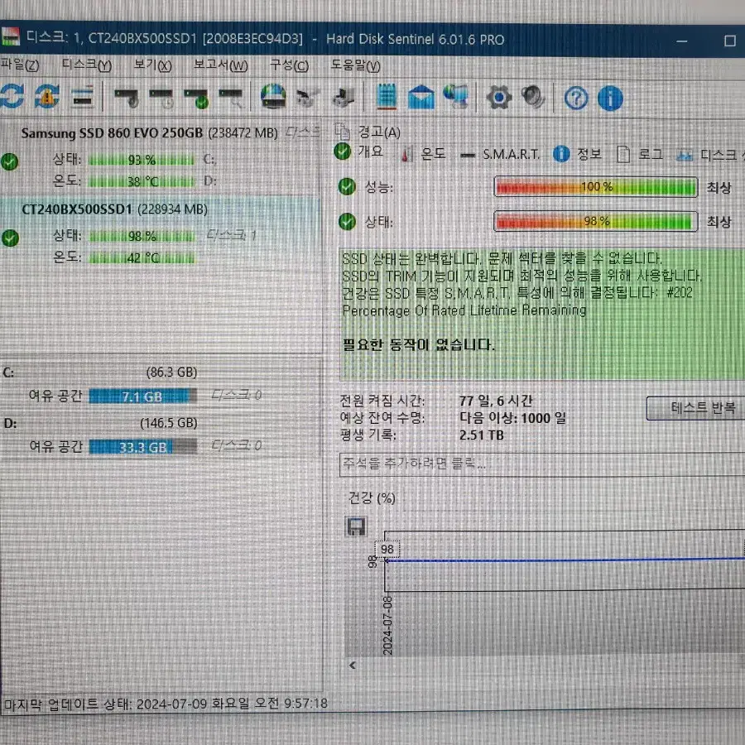The width and height of the screenshot is (745, 745).
Task: Click the 주석을 추가하려면 클릭 comment field
Action: (542, 464)
